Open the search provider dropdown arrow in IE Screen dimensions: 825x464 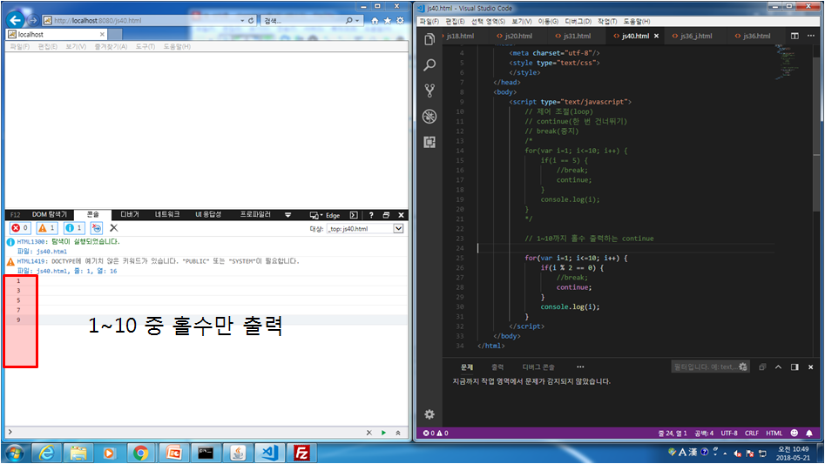click(x=357, y=21)
